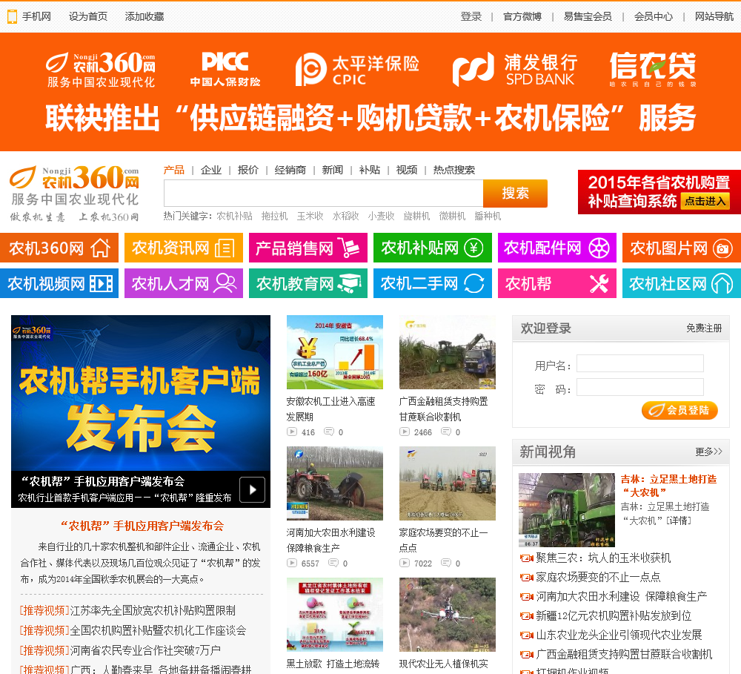Select the 新闻 search tab

click(332, 170)
